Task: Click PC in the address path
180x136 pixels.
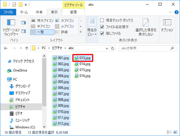Action: [44, 48]
